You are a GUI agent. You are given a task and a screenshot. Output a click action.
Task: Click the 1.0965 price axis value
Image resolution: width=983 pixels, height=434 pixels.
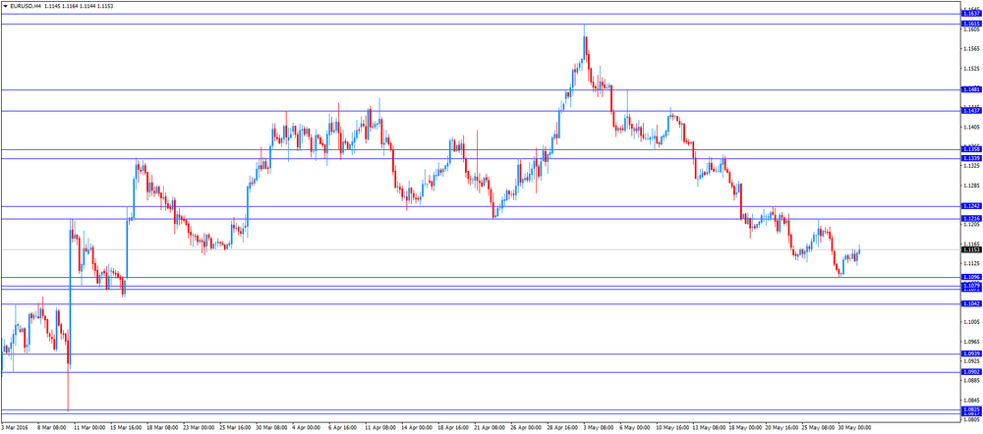tap(972, 342)
